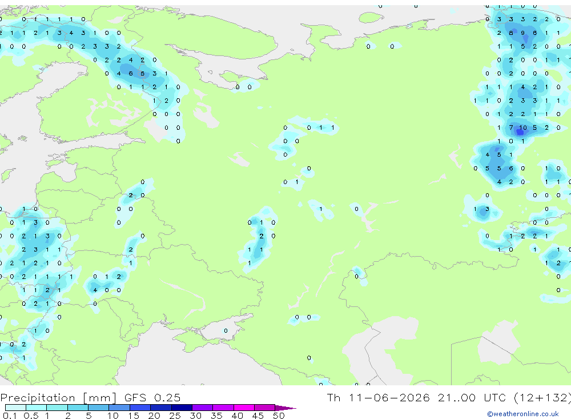Click the "9" precipitation value on map
The image size is (571, 419).
point(523,33)
